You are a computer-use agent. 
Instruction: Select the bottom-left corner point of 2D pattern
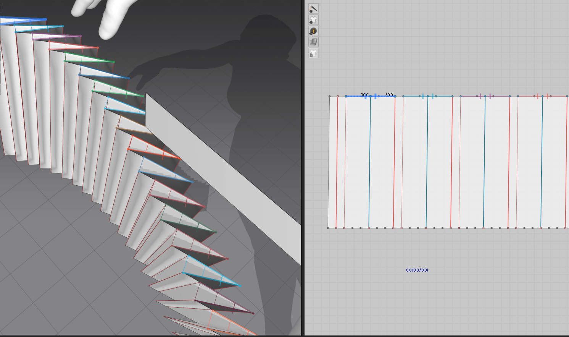pos(328,228)
